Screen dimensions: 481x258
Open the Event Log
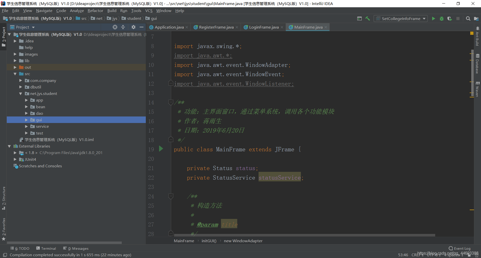pyautogui.click(x=460, y=248)
